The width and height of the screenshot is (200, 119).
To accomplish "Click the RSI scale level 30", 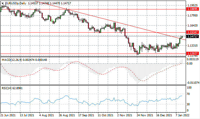I will [x=188, y=104].
